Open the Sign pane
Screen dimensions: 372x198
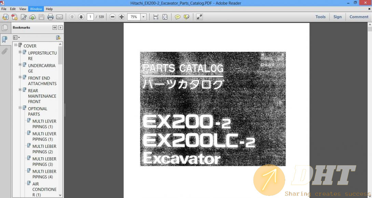point(337,17)
